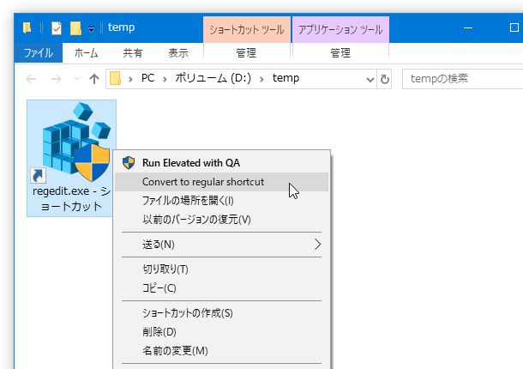This screenshot has height=369, width=523.
Task: Choose Run Elevated with QA
Action: [221, 163]
